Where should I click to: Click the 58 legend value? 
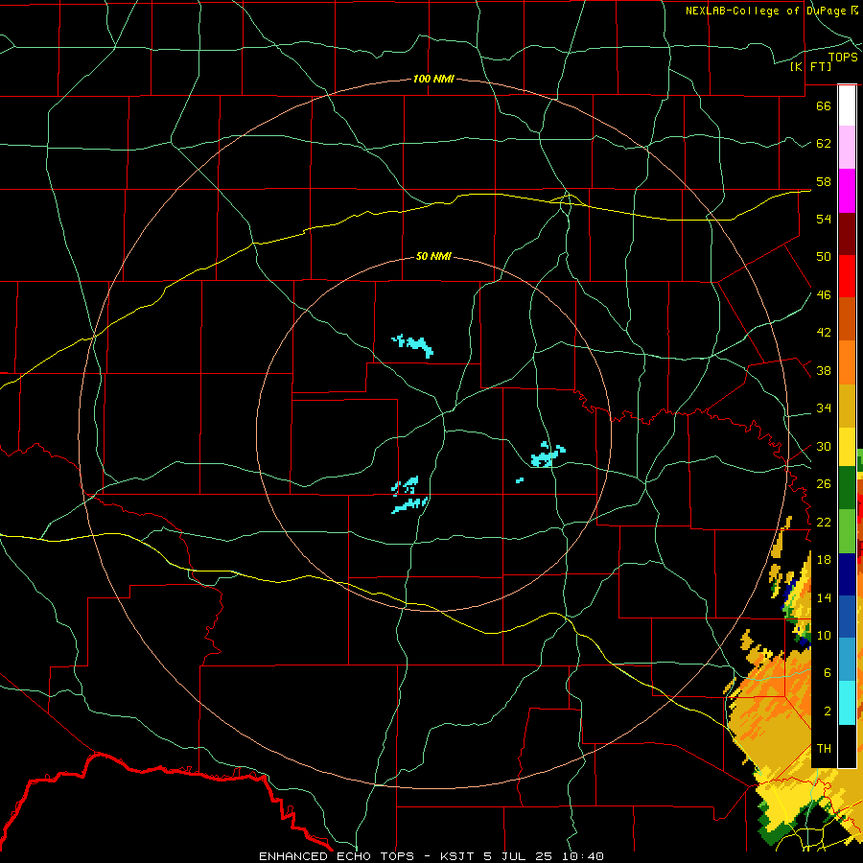coord(824,181)
